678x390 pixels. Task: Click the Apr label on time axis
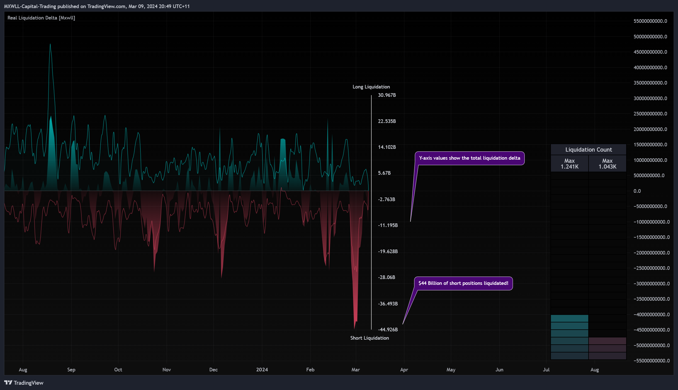coord(404,370)
